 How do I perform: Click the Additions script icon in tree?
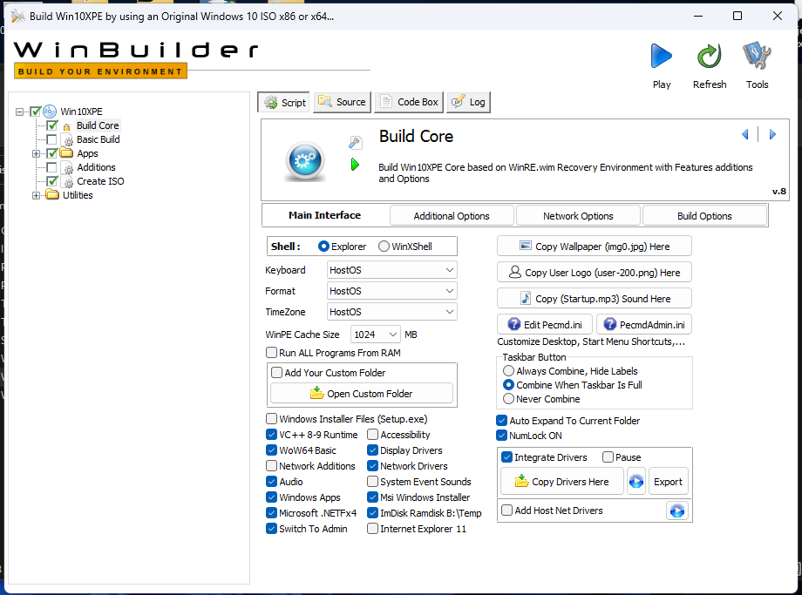(x=67, y=167)
